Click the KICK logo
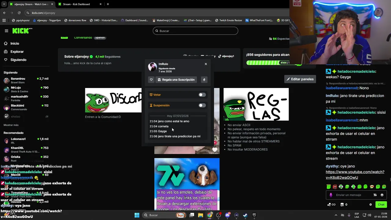Viewport: 391px width, 220px height. 22,31
